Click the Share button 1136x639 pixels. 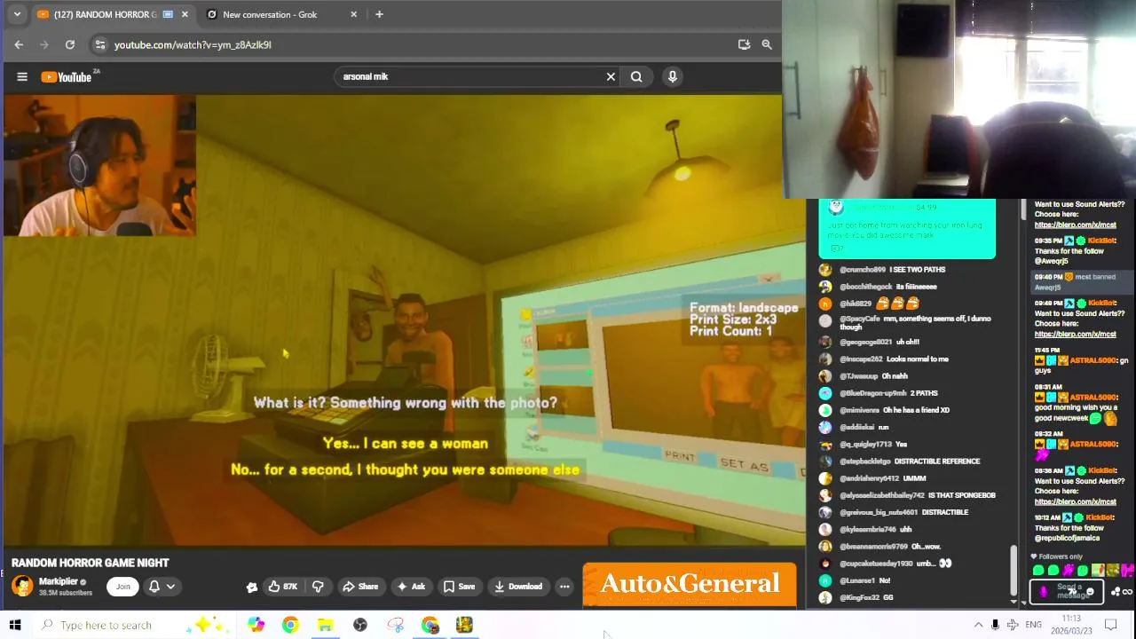pos(360,586)
